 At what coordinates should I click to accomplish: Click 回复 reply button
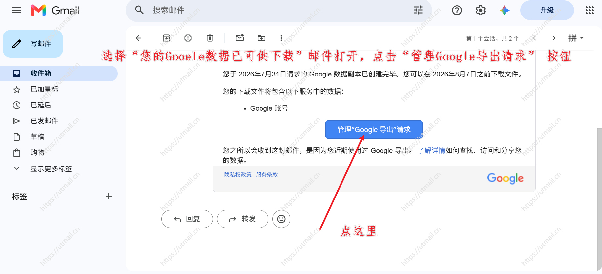tap(187, 219)
